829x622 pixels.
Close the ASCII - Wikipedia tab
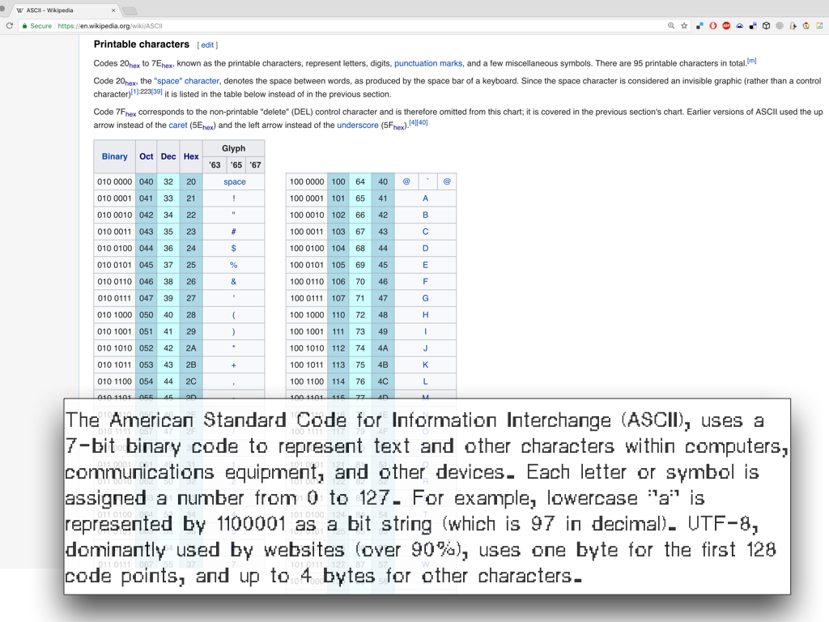tap(113, 10)
